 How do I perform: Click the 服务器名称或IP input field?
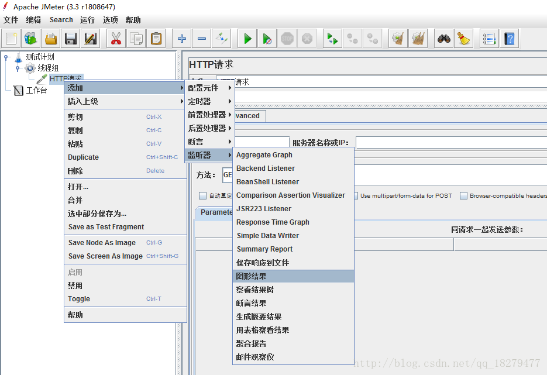(x=452, y=143)
